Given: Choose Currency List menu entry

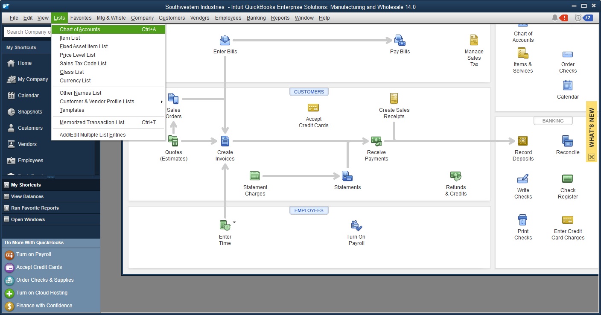Looking at the screenshot, I should pyautogui.click(x=108, y=81).
